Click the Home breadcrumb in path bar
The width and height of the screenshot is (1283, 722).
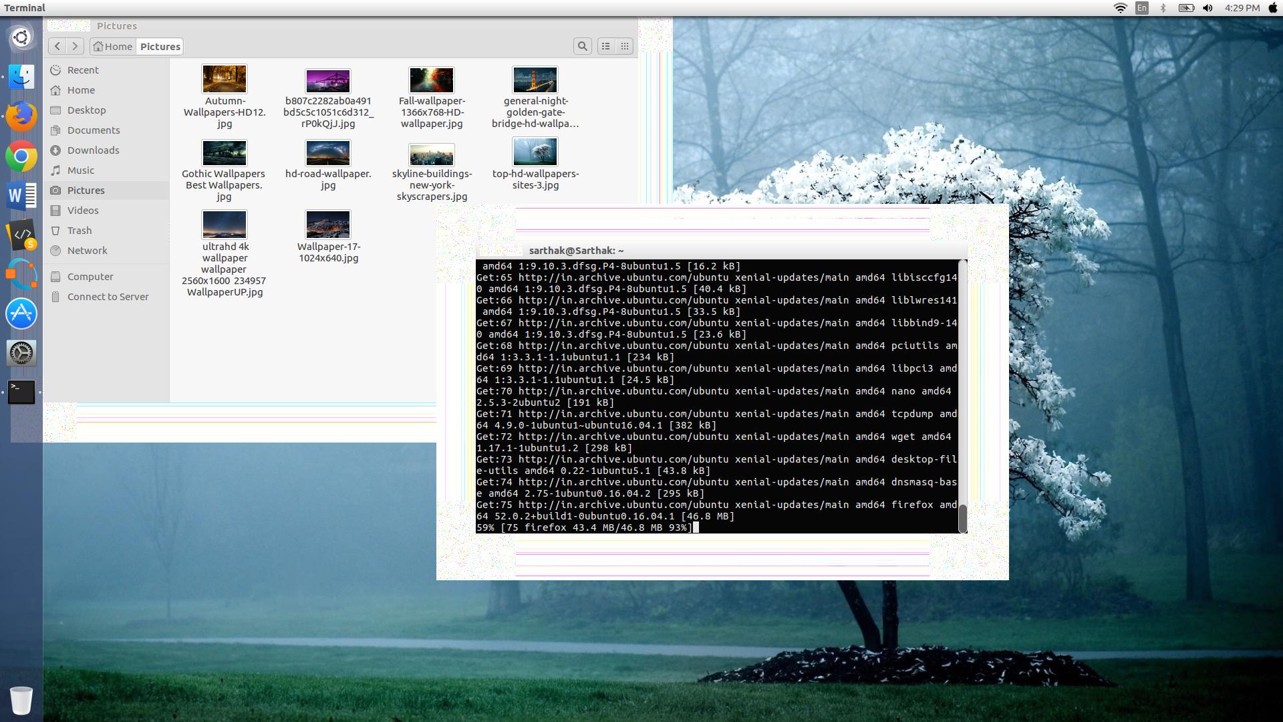112,46
